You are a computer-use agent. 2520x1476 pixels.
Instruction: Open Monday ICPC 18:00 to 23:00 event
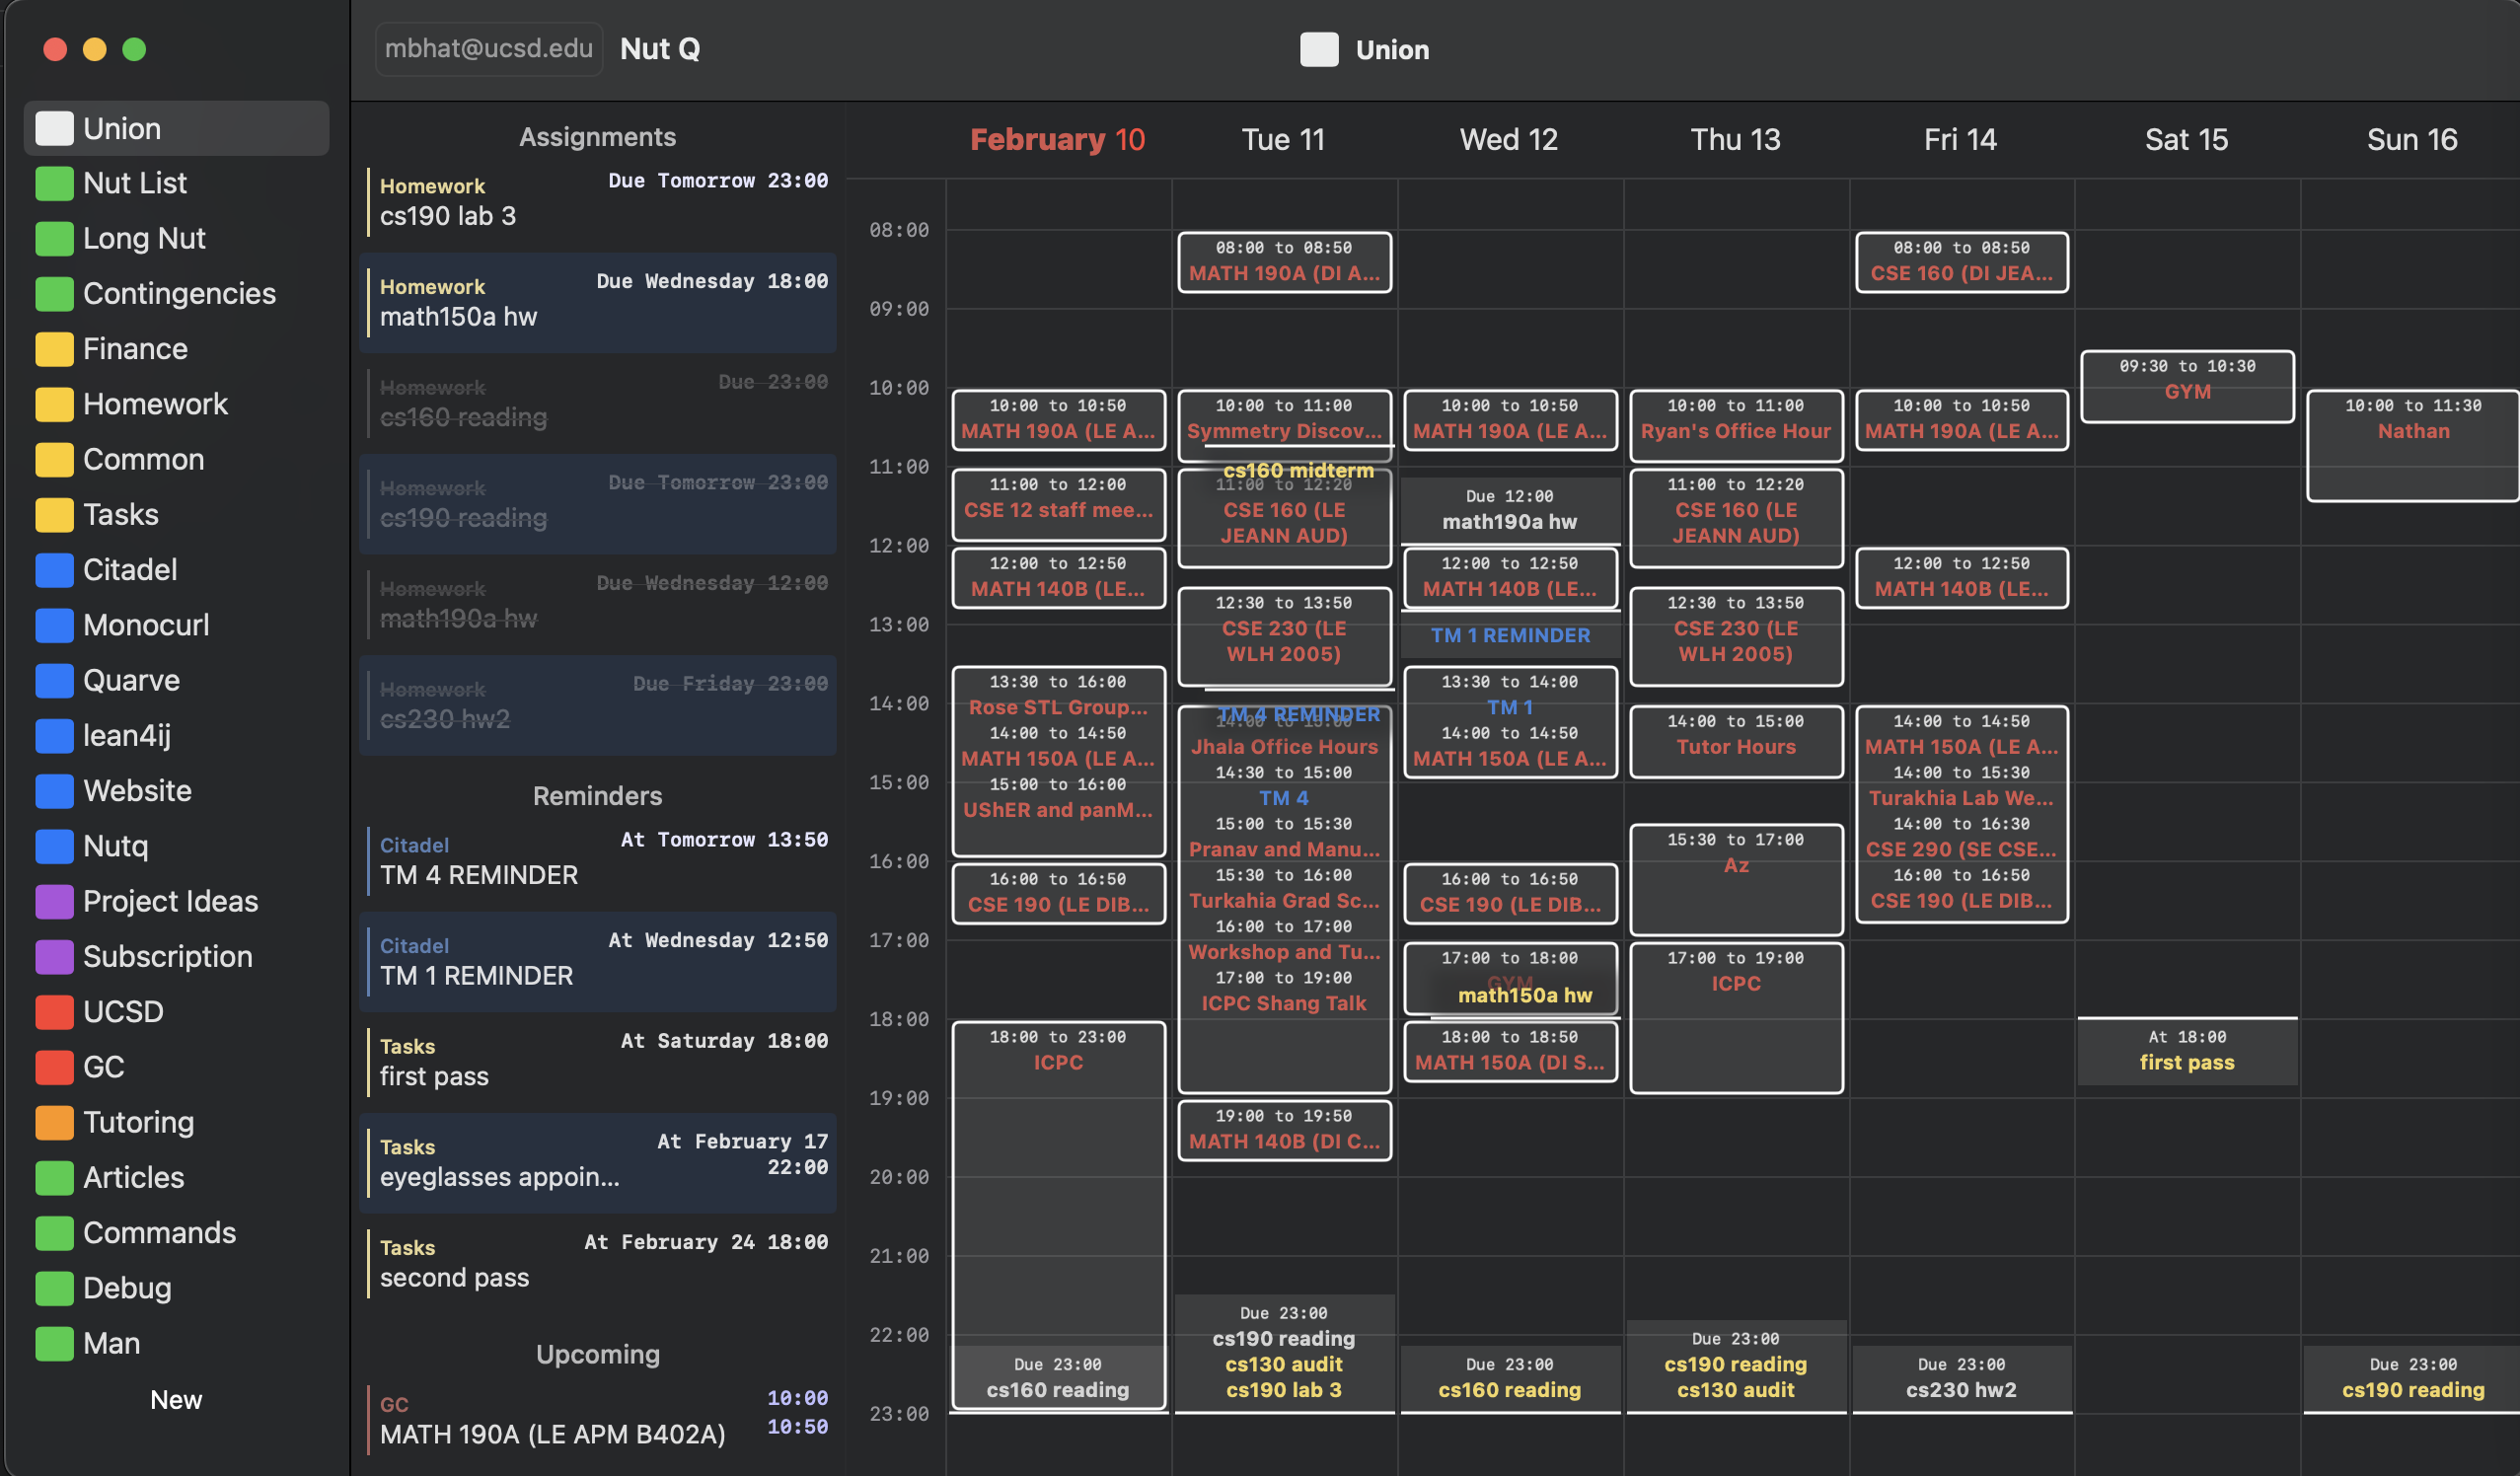click(x=1058, y=1215)
